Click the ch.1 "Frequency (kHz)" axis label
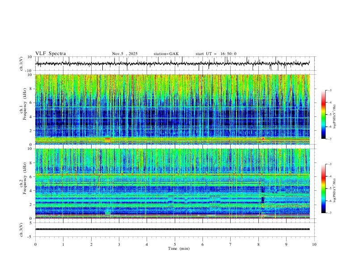 coord(25,104)
